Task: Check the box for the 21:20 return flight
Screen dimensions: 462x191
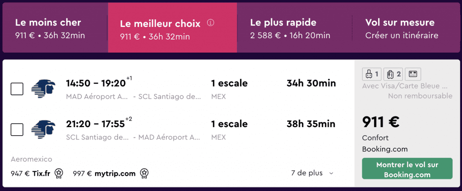Action: coord(17,129)
